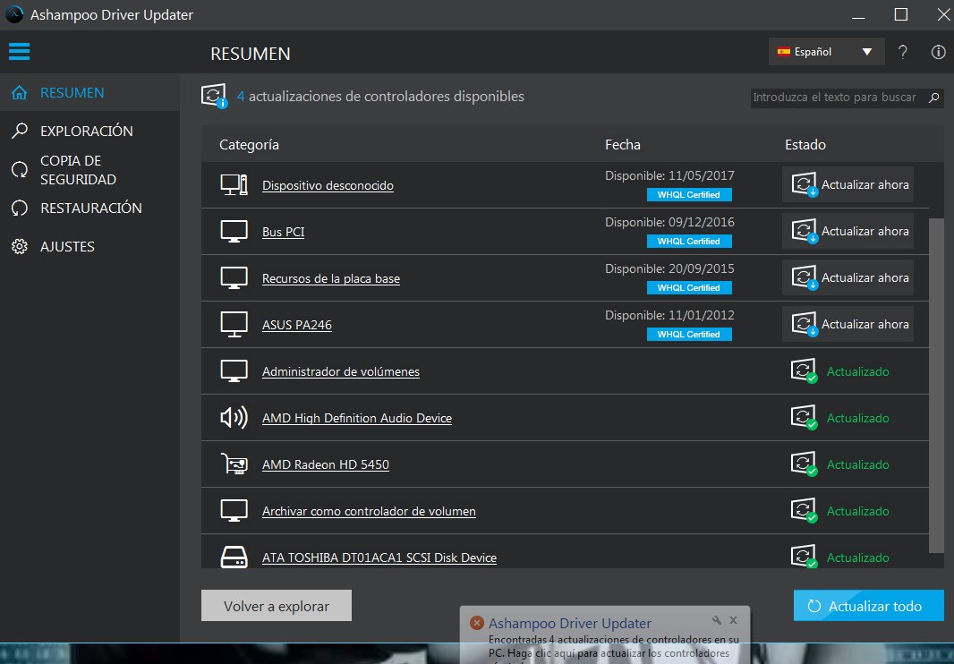This screenshot has height=664, width=954.
Task: Click the Administrador de volúmenes monitor icon
Action: click(x=234, y=371)
